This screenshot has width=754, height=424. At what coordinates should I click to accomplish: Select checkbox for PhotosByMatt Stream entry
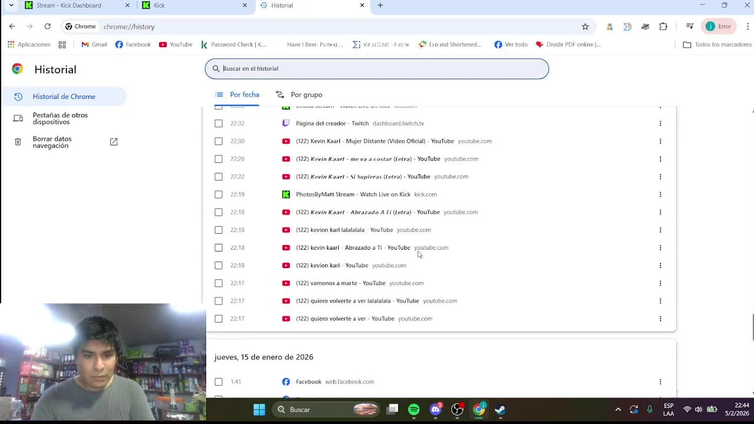point(219,194)
